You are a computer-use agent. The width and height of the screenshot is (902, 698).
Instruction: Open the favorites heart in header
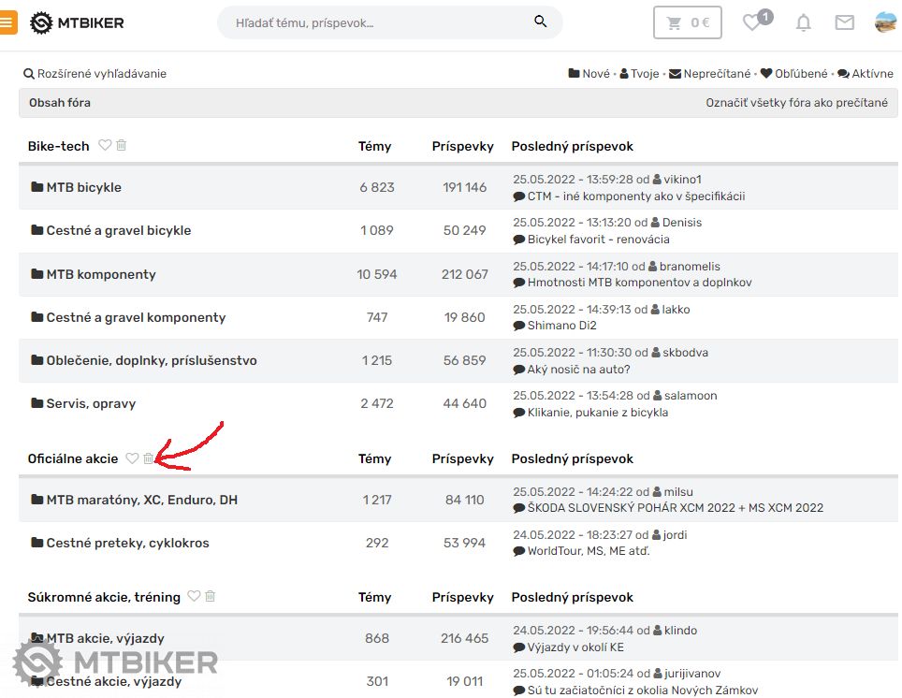coord(752,22)
